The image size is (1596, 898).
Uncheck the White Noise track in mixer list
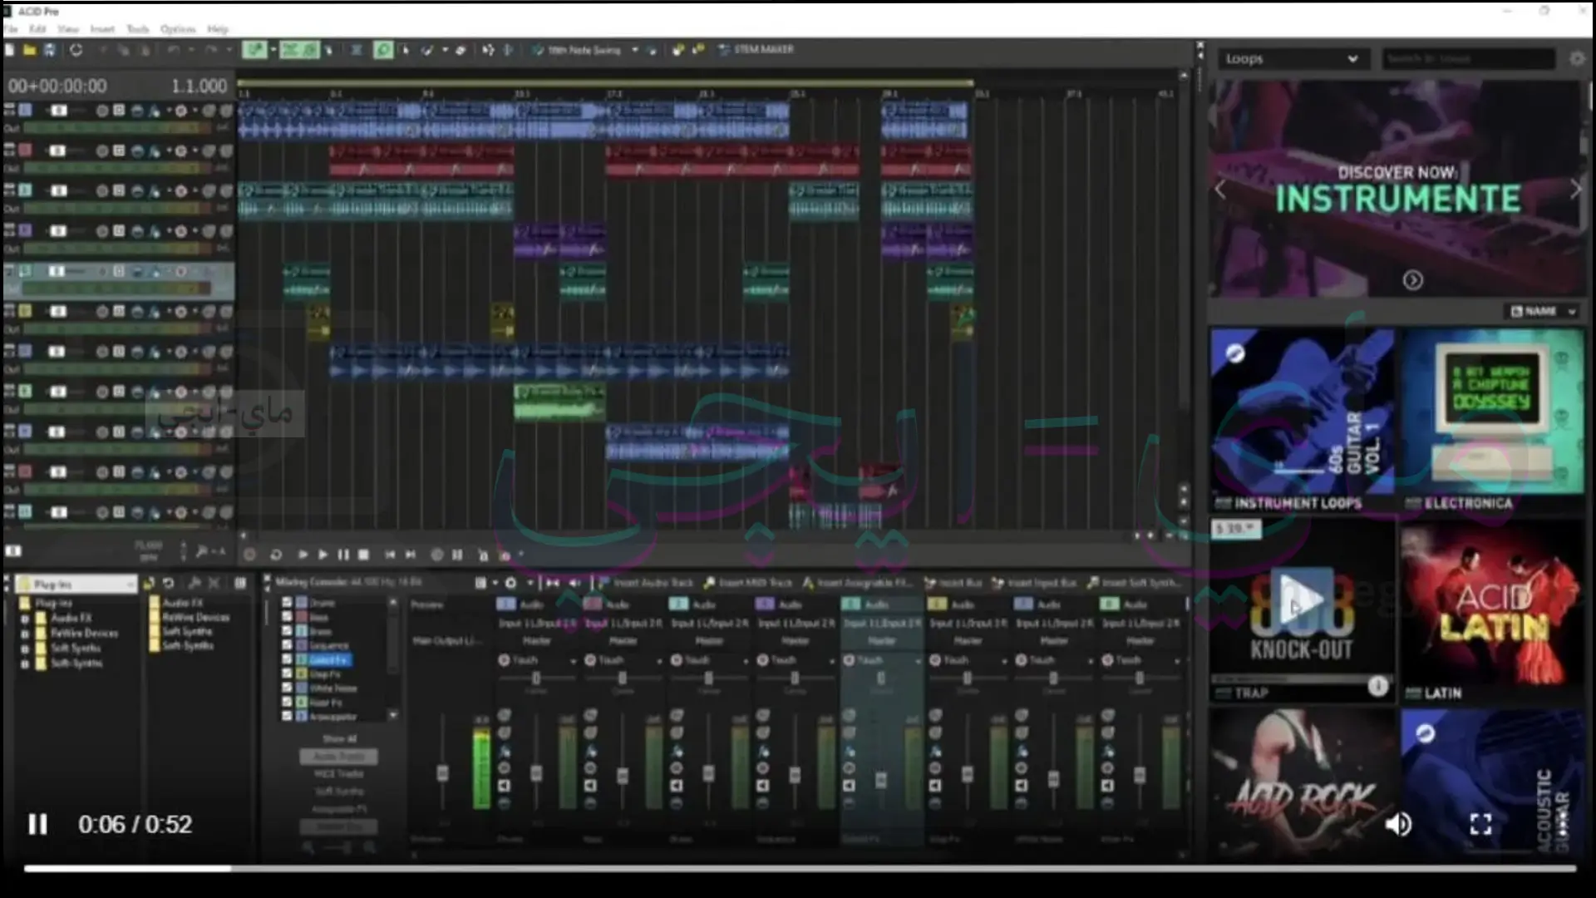[287, 688]
